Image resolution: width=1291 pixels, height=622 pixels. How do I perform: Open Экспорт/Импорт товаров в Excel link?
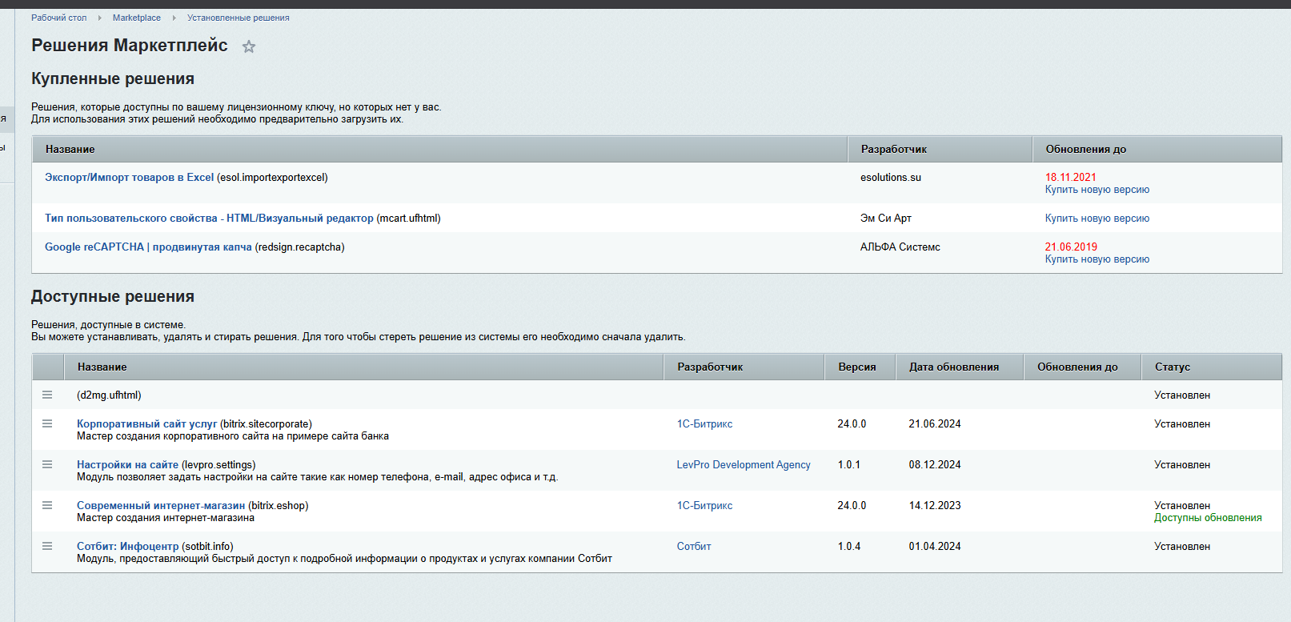tap(129, 178)
